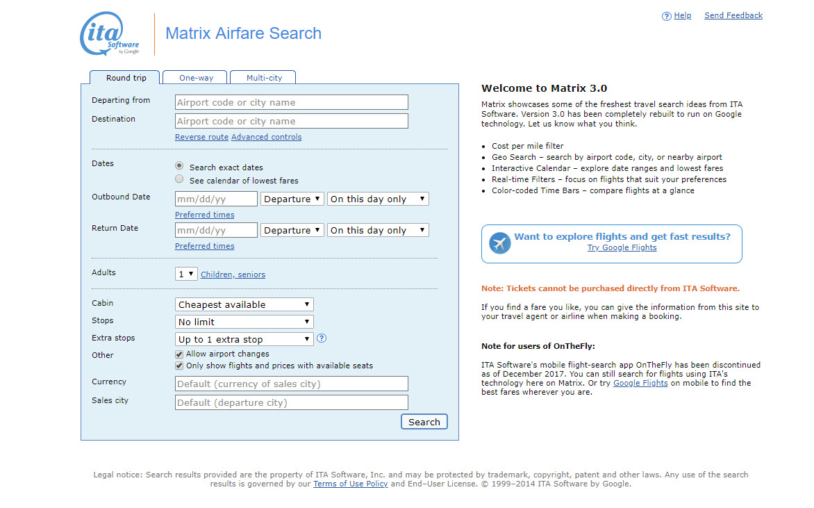Open the Advanced controls link
This screenshot has height=508, width=814.
(266, 137)
